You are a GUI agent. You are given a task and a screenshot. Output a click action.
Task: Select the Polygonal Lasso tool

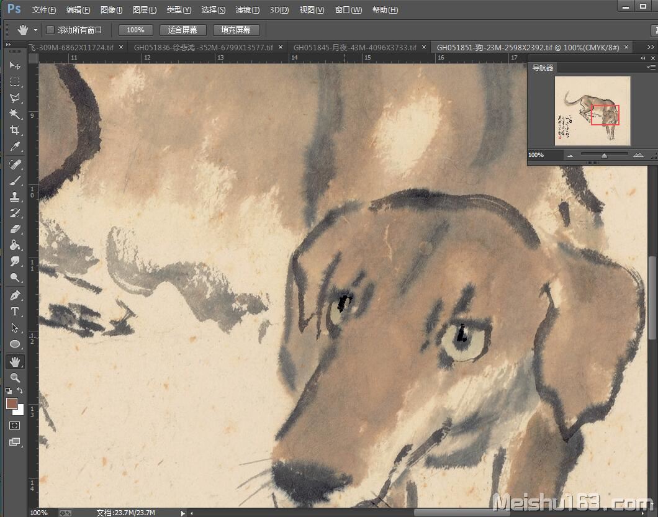tap(15, 98)
